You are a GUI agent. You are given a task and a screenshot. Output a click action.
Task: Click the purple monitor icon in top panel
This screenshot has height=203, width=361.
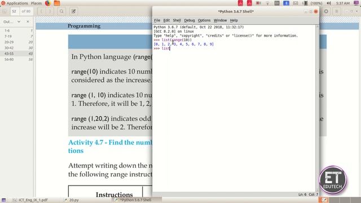coord(356,3)
